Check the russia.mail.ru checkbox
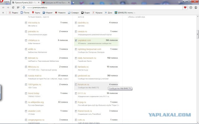Screen dimensions: 199x124 click(26, 76)
